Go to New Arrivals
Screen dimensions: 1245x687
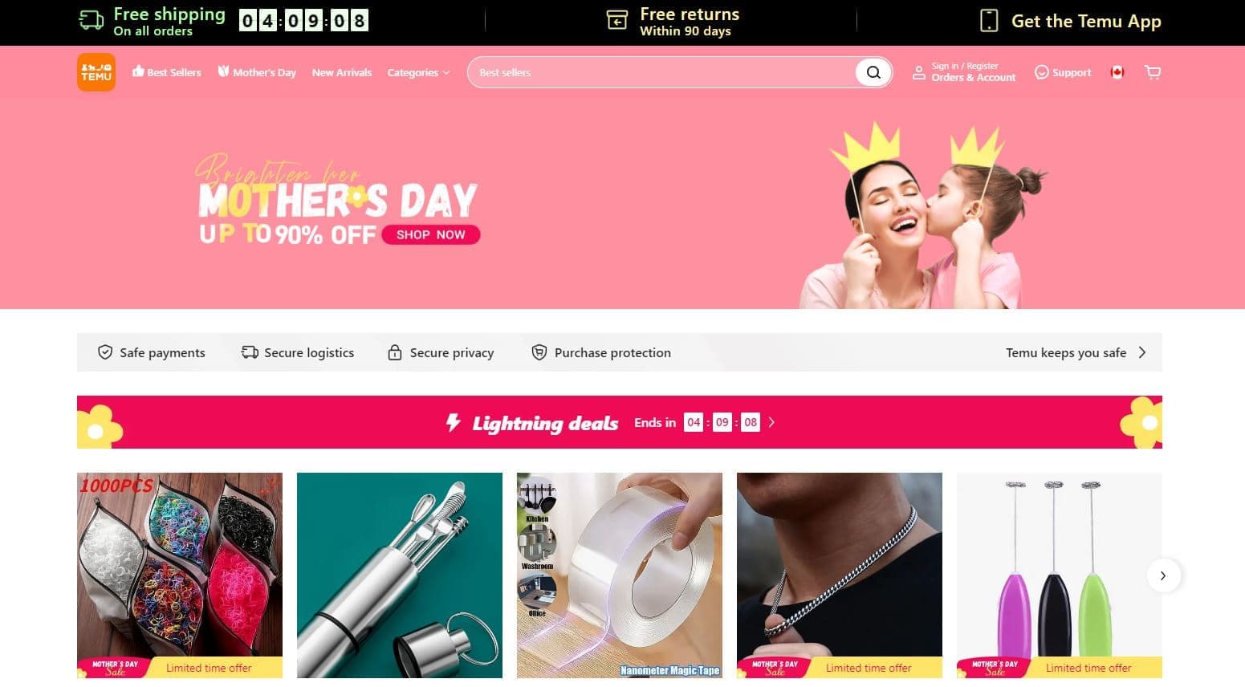342,72
